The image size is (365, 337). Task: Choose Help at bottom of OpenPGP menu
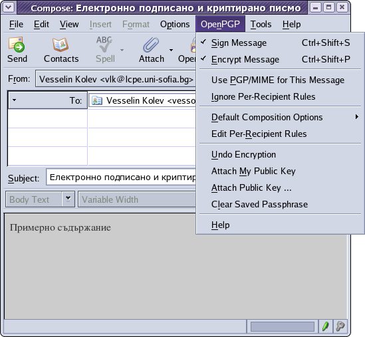point(281,225)
